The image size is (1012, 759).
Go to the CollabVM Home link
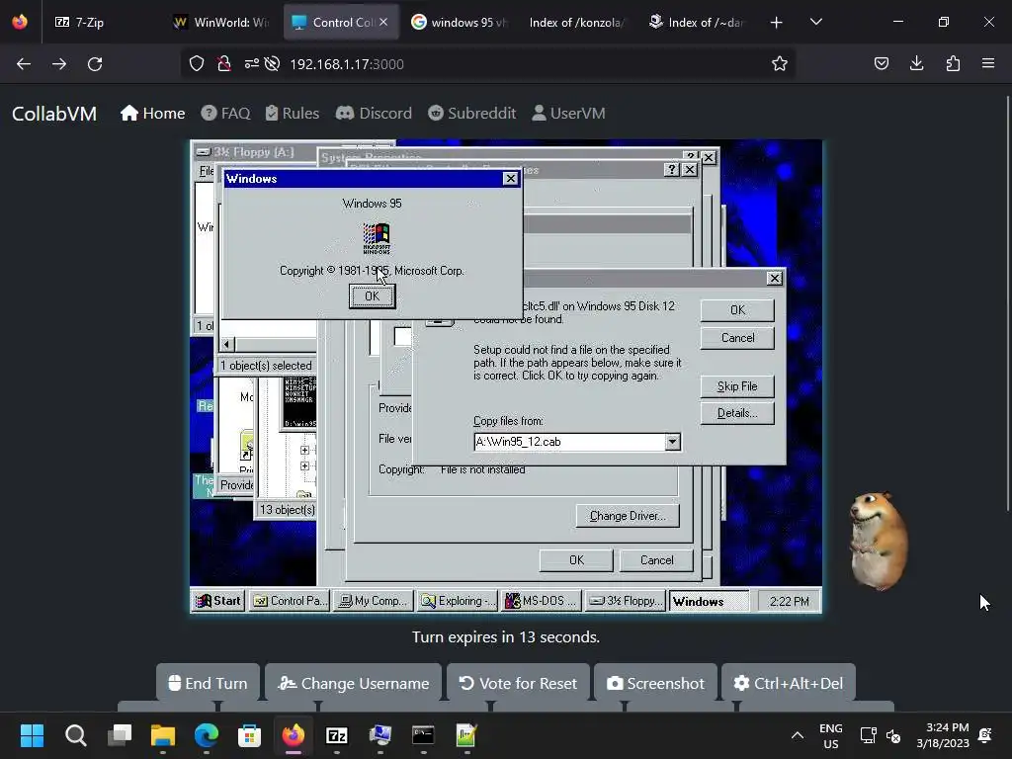click(153, 114)
